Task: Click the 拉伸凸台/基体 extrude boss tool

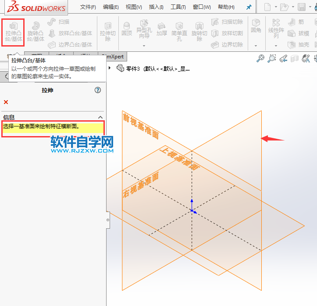Action: [13, 32]
